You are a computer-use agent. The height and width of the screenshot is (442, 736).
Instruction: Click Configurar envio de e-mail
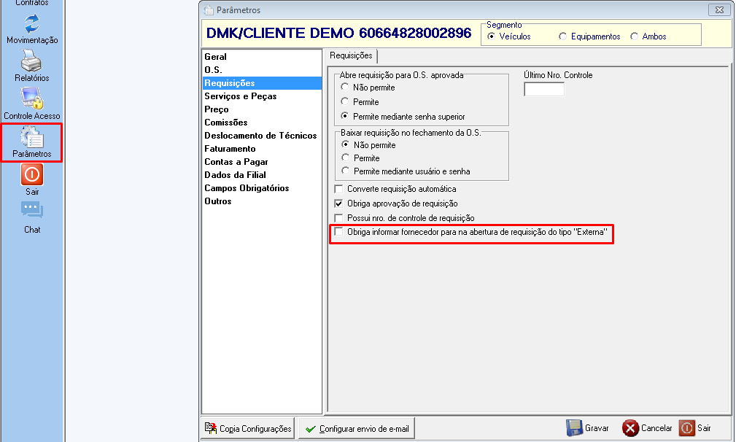357,428
